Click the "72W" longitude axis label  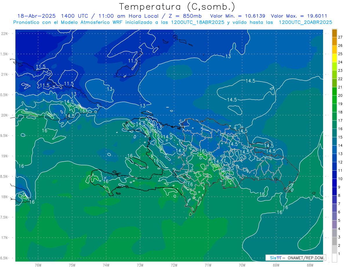point(174,265)
